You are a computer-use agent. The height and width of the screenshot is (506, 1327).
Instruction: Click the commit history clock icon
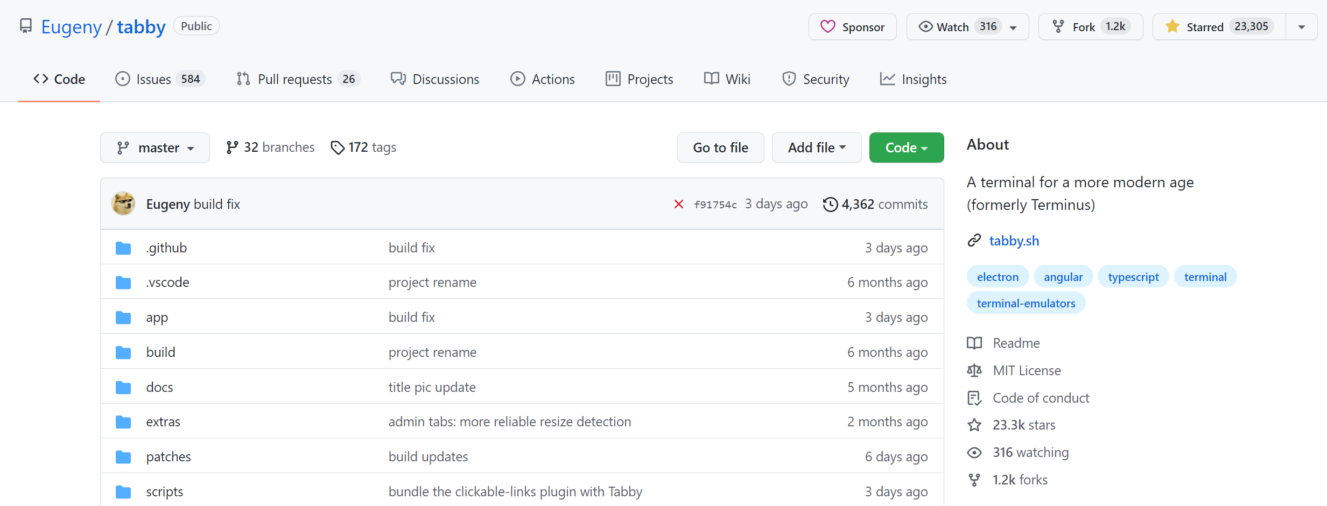[x=830, y=205]
